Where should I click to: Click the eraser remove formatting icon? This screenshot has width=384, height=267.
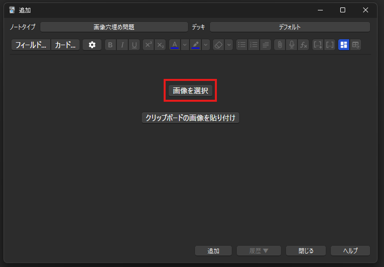(x=218, y=45)
